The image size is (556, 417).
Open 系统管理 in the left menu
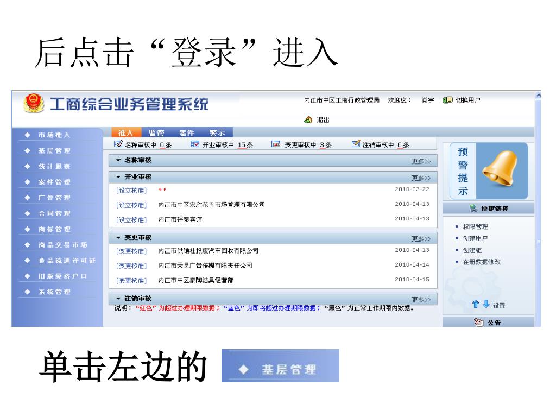click(55, 292)
